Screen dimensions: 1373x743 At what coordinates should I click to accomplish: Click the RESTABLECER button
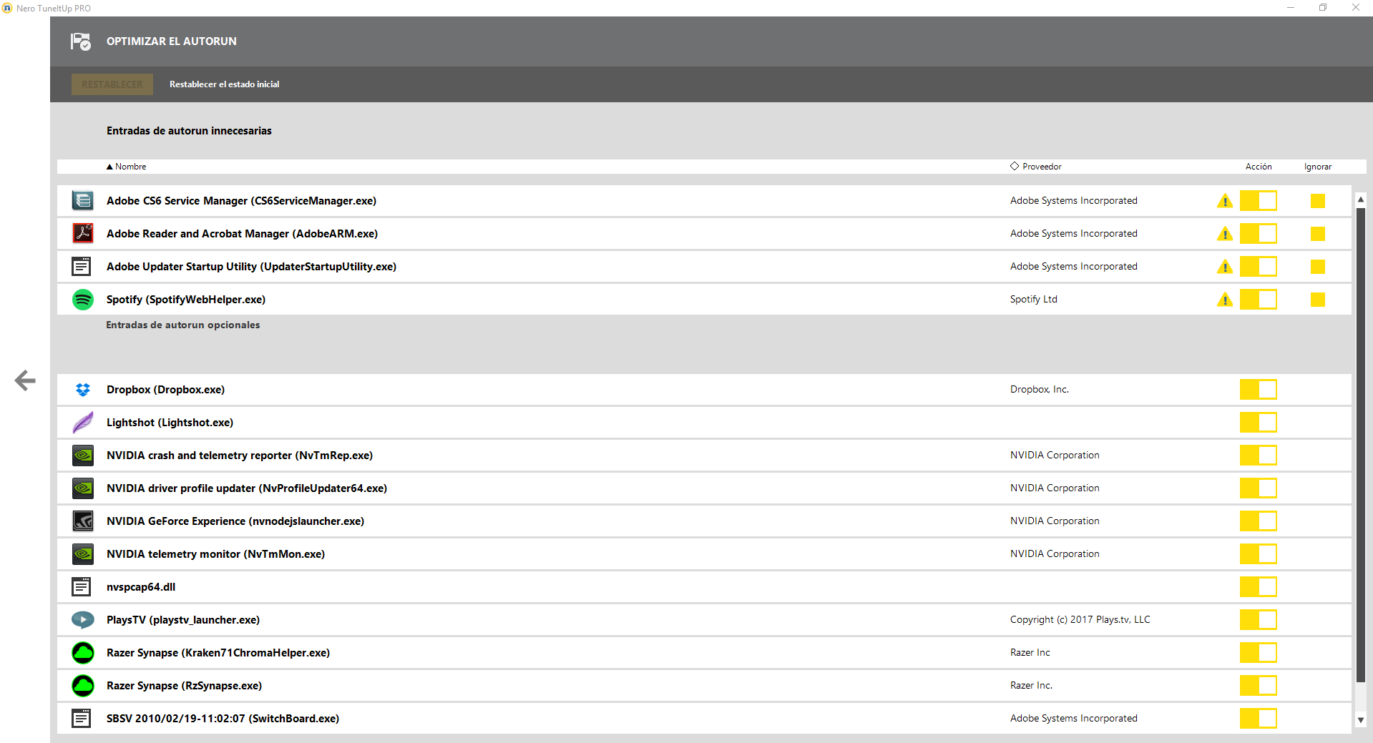point(112,84)
